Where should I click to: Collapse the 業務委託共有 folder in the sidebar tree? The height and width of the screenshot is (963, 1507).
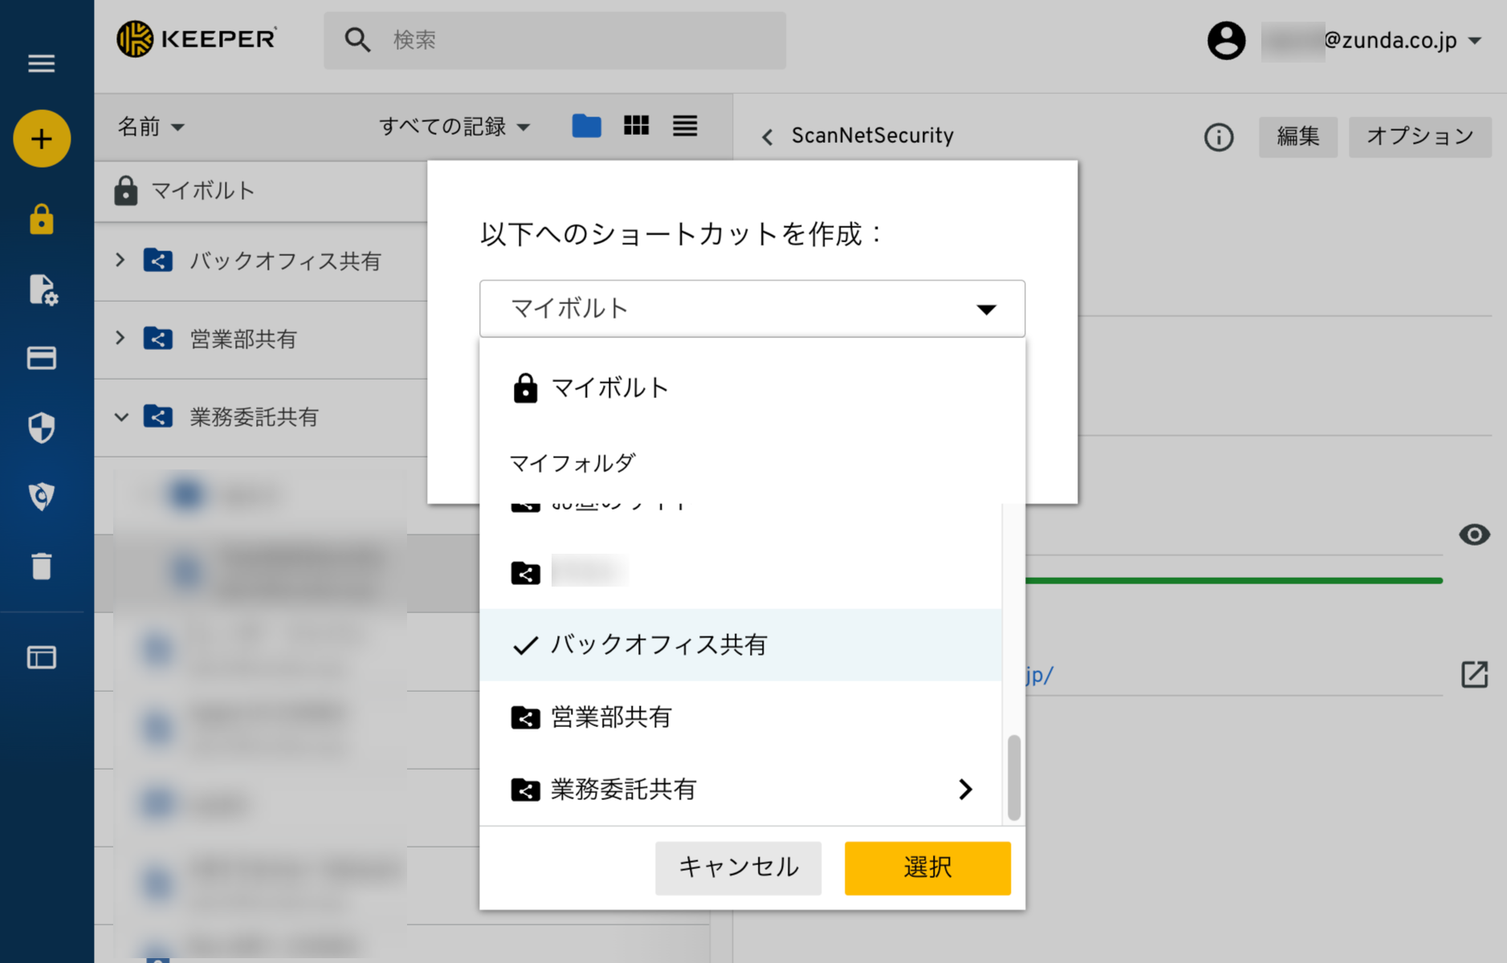click(x=120, y=416)
